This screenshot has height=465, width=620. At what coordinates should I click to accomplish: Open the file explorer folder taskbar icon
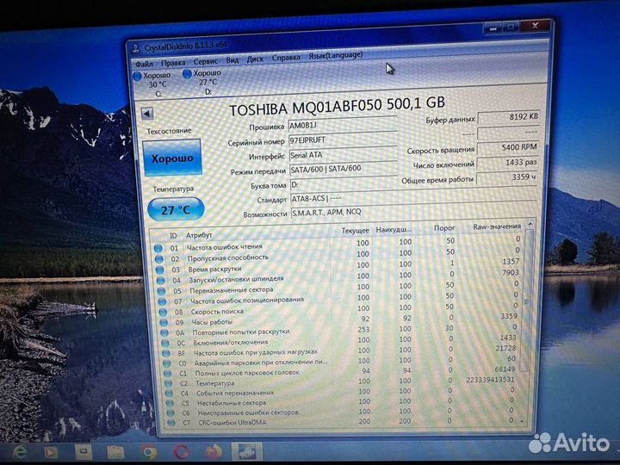[115, 453]
